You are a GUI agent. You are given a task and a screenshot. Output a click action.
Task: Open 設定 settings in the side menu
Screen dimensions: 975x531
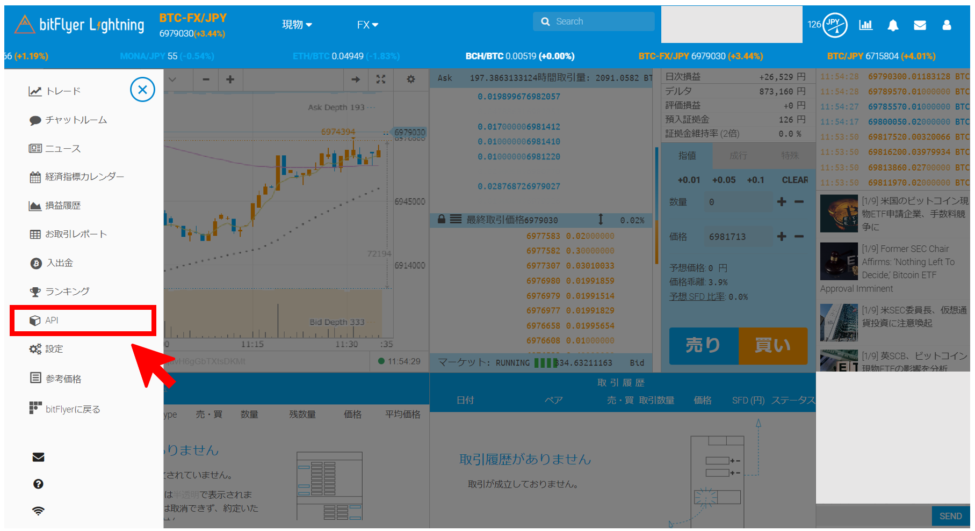(46, 349)
